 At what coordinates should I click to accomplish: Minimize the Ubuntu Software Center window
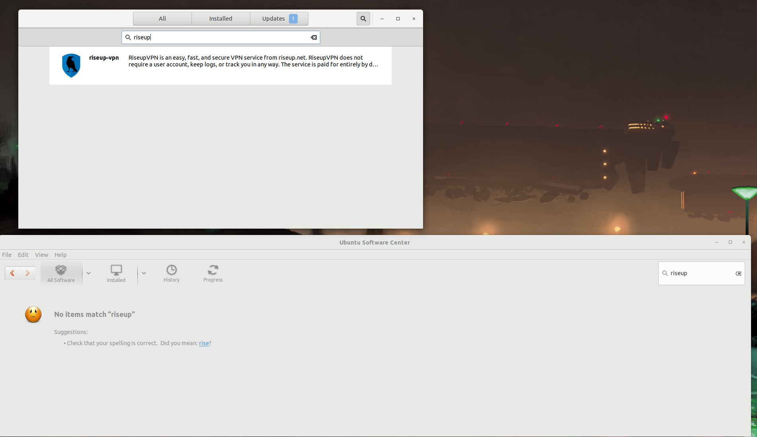tap(717, 242)
